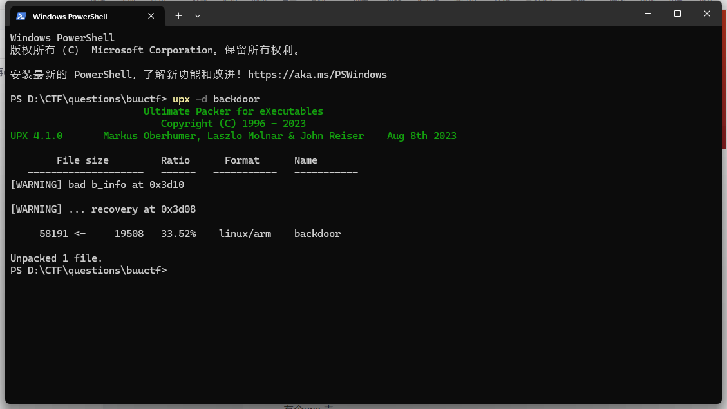Screen dimensions: 727x409
Task: Click the PowerShell icon on the tab
Action: coord(21,16)
